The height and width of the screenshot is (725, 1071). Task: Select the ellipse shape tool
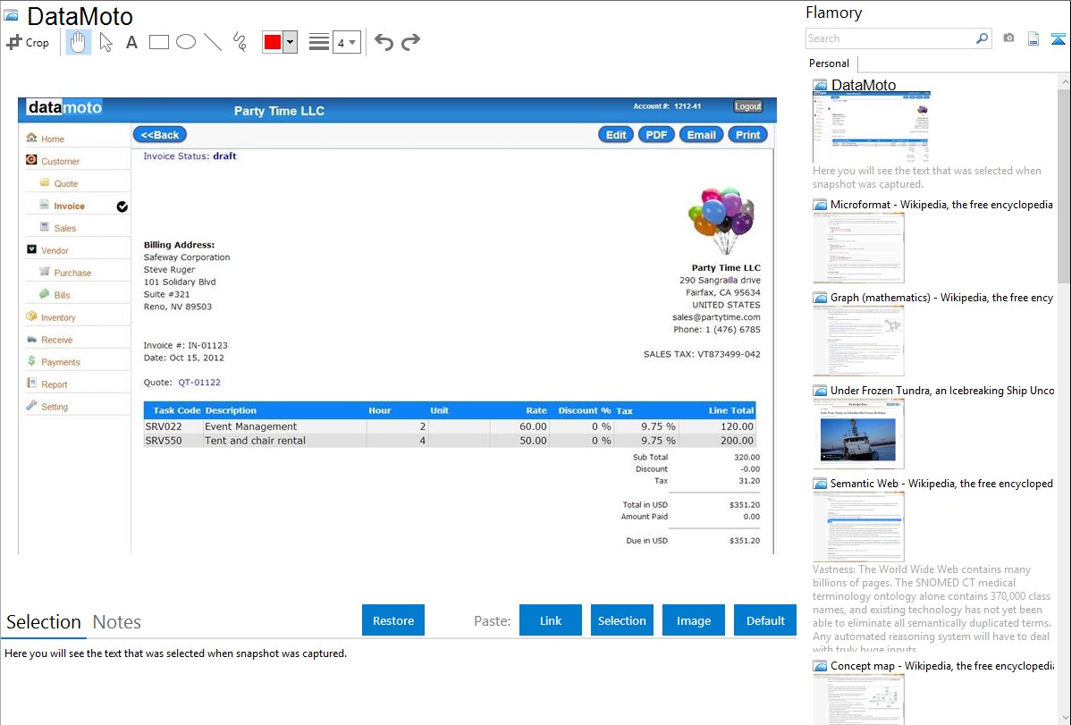(x=186, y=42)
